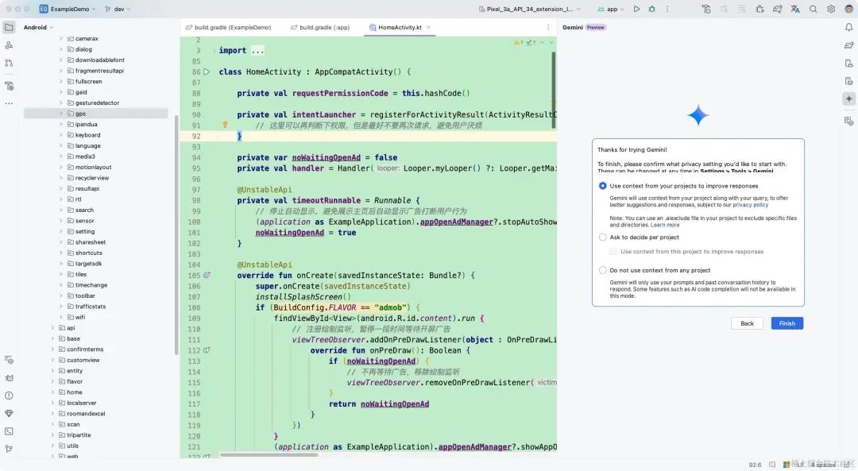Image resolution: width=858 pixels, height=471 pixels.
Task: Open the Problems exclamation icon
Action: [x=9, y=396]
